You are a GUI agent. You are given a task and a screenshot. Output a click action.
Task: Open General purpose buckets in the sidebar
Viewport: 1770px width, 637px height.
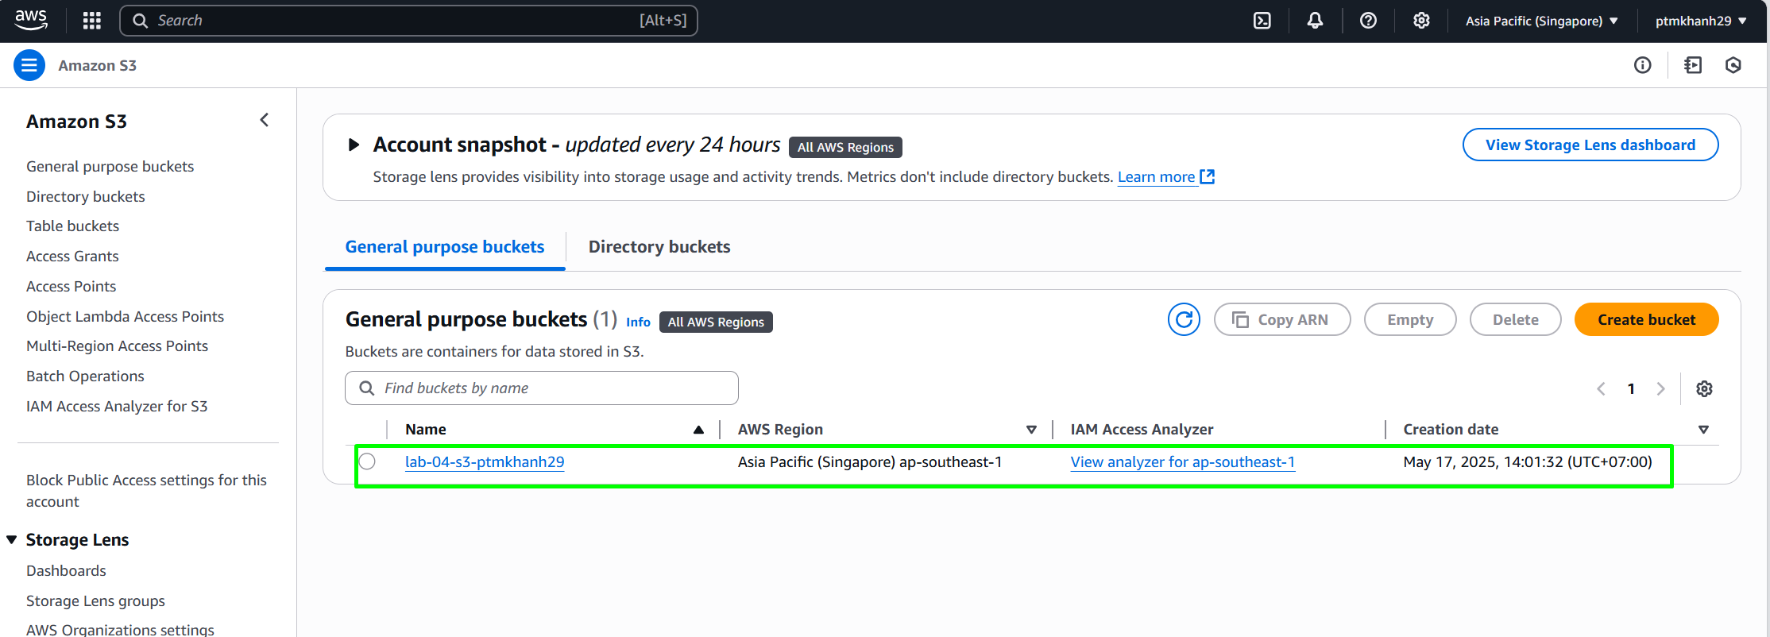(x=110, y=166)
